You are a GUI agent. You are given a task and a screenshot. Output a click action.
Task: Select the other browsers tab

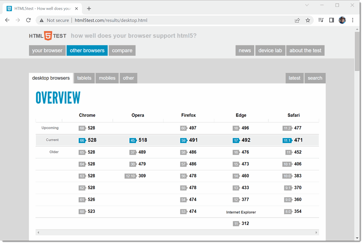pos(87,50)
